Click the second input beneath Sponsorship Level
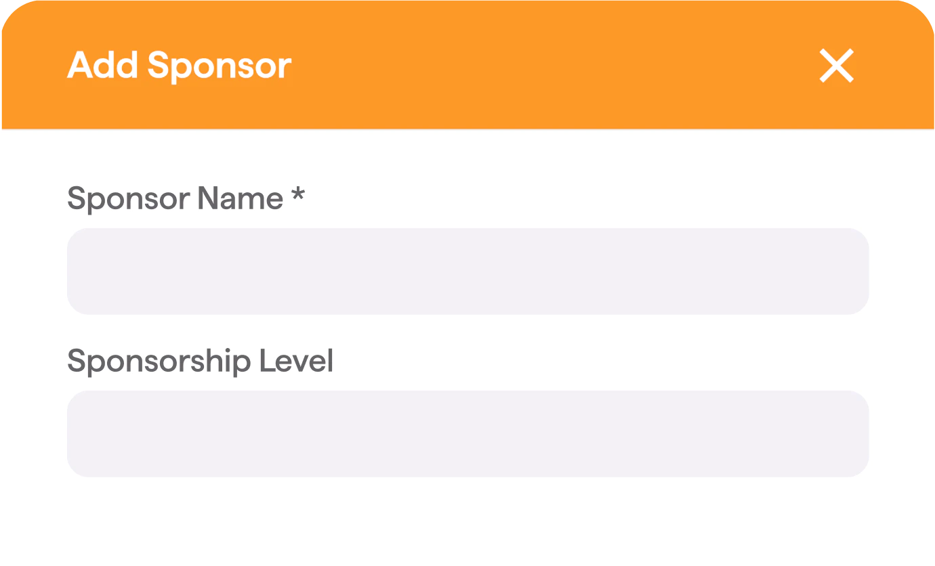This screenshot has height=566, width=935. [467, 433]
